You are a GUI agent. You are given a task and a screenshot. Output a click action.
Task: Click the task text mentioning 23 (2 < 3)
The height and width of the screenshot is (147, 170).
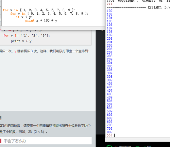(x=23, y=132)
